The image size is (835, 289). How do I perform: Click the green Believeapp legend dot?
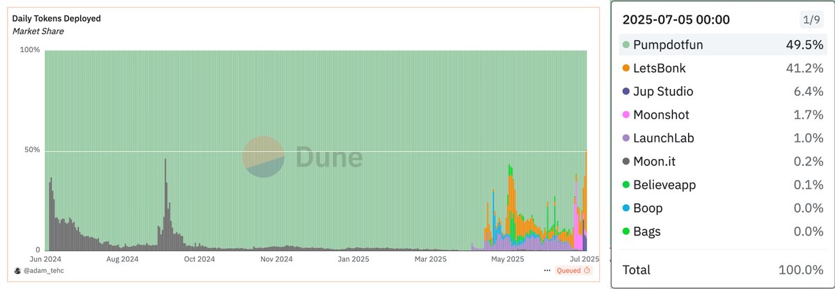click(626, 185)
